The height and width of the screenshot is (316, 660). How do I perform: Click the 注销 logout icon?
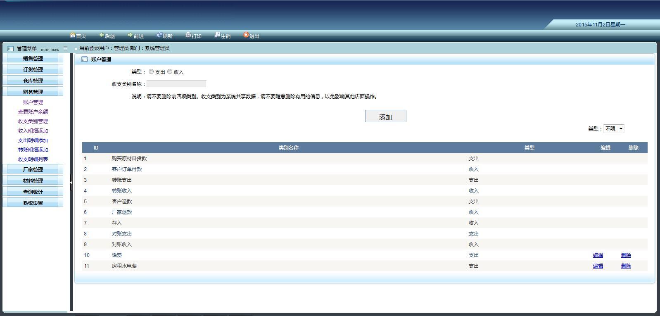point(217,36)
